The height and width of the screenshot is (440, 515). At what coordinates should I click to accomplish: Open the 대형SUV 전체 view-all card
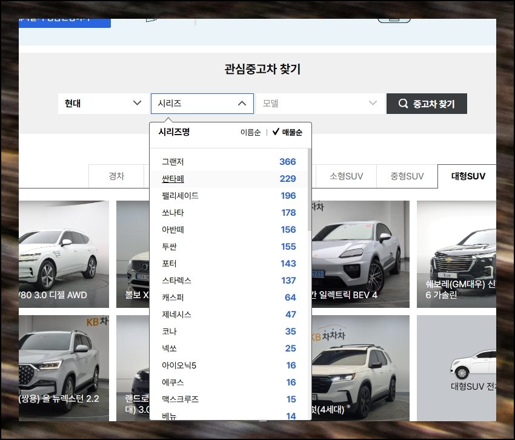pos(457,368)
